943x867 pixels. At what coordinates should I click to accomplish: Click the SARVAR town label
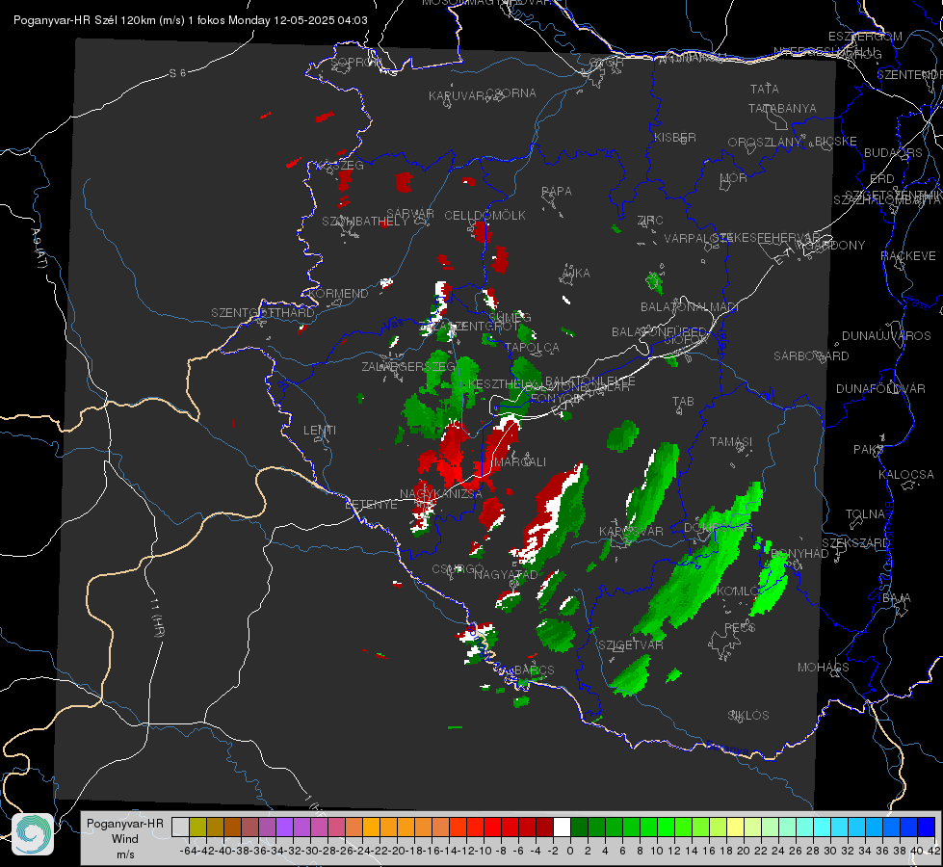(410, 214)
